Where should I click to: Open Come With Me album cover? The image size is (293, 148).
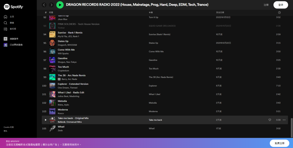click(52, 51)
